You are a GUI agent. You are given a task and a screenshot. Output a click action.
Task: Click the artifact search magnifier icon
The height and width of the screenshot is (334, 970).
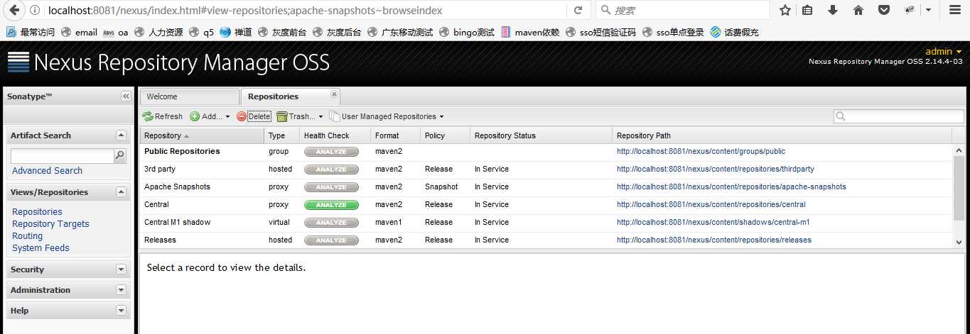pos(120,155)
